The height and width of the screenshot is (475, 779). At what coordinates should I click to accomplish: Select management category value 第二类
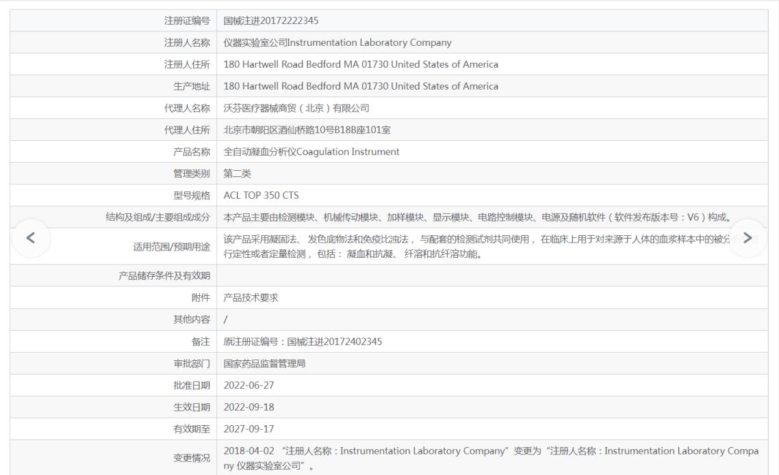237,173
